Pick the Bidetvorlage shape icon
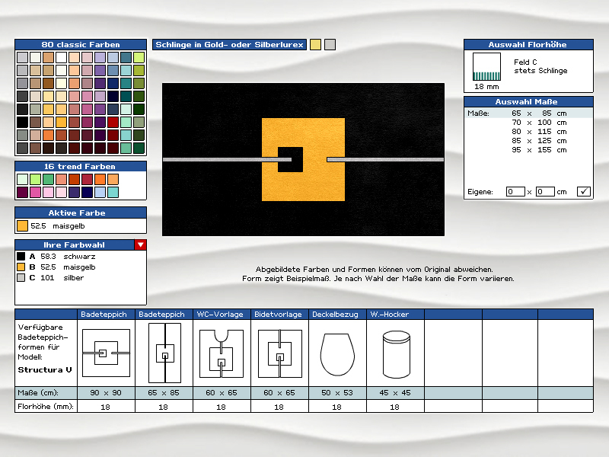The width and height of the screenshot is (609, 457). 279,353
